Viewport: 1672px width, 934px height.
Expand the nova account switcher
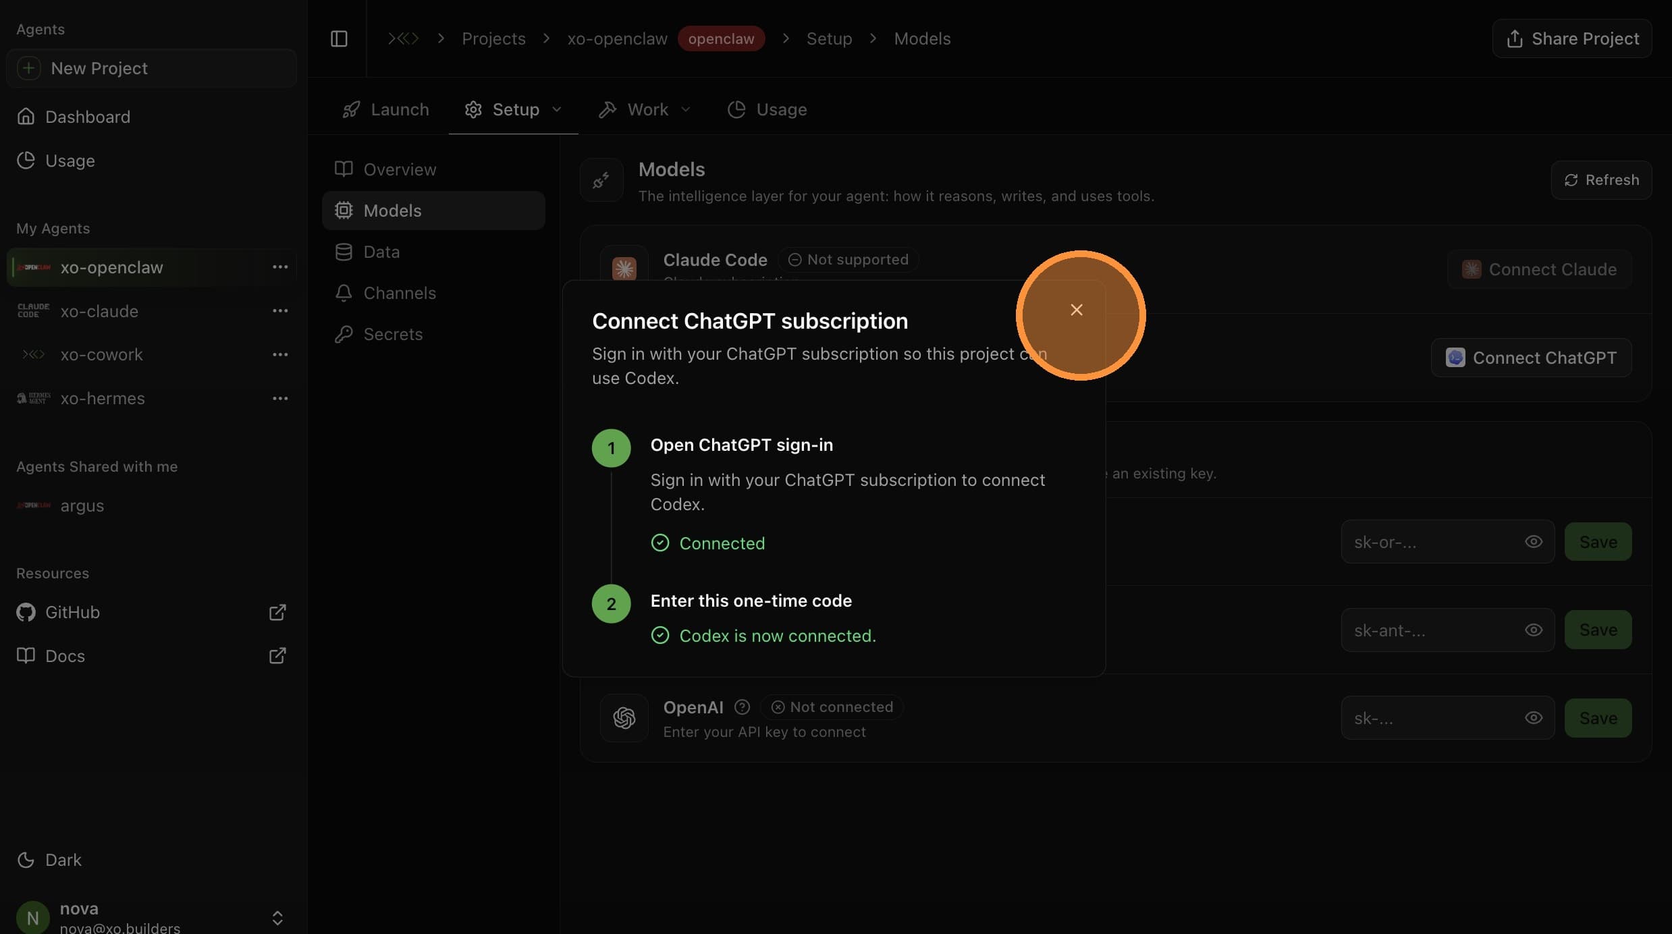(277, 918)
